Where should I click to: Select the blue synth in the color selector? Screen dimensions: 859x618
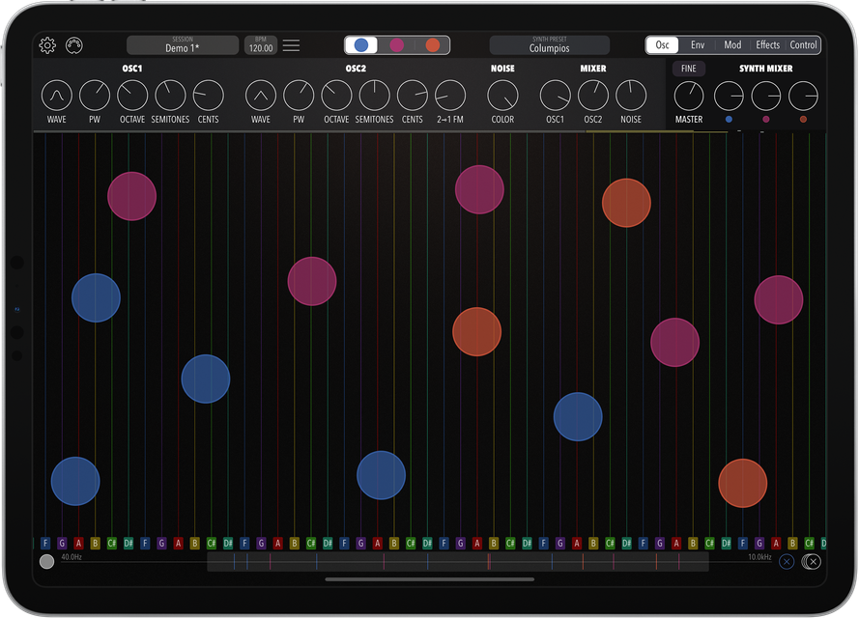click(361, 45)
